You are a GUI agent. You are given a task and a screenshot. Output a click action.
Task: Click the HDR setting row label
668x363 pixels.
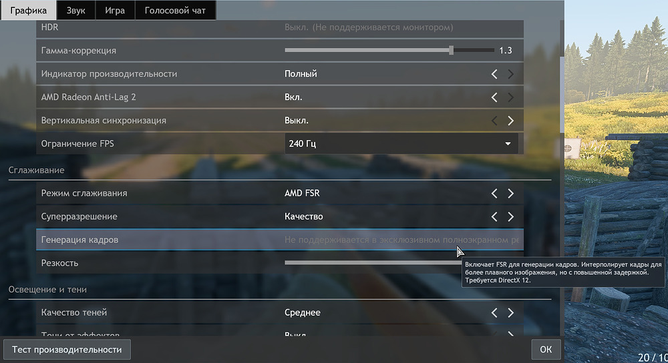point(50,27)
